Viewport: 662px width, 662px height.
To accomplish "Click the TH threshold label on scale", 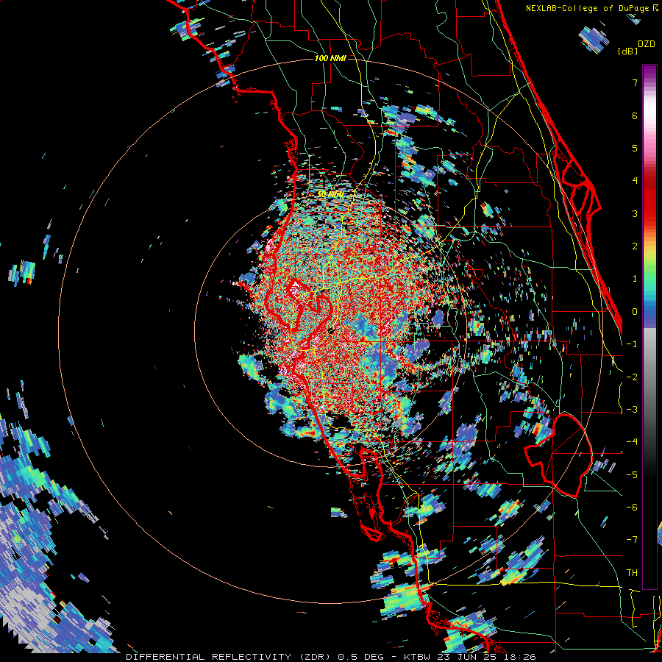I will 632,573.
